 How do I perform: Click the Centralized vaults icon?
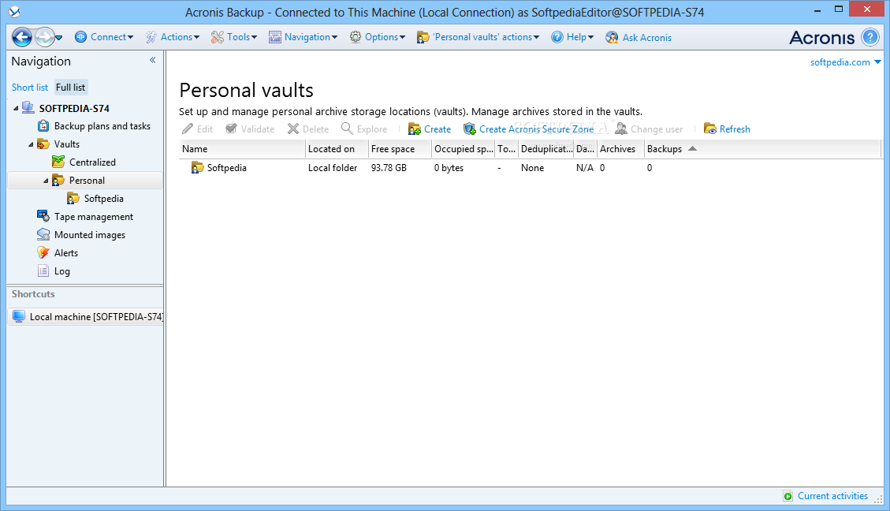point(58,162)
